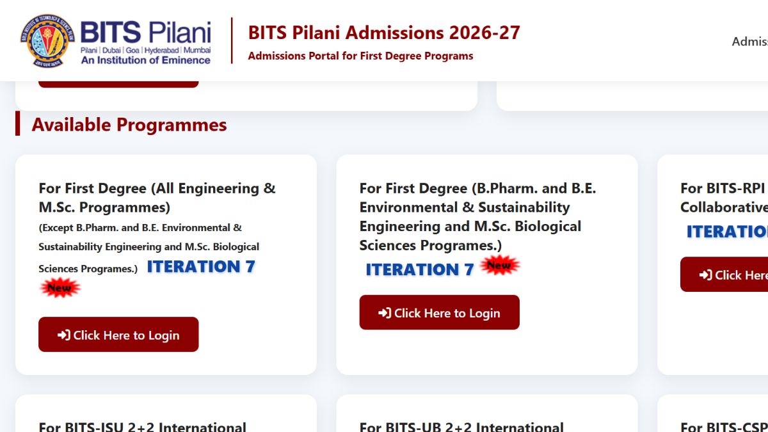Click the For First Degree (B.Pharm. and B.E. Environmental) heading
768x432 pixels.
click(477, 217)
